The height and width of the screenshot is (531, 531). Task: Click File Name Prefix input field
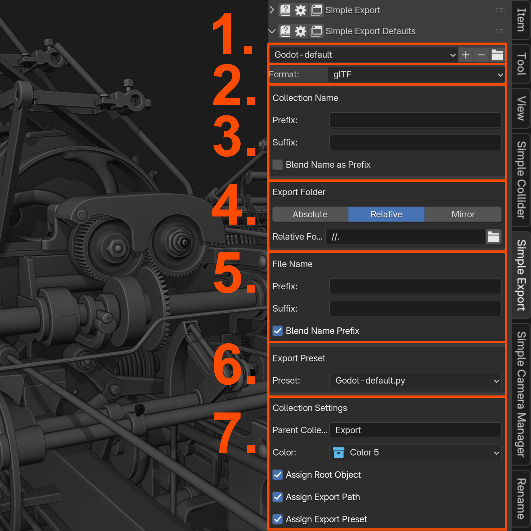pyautogui.click(x=415, y=286)
